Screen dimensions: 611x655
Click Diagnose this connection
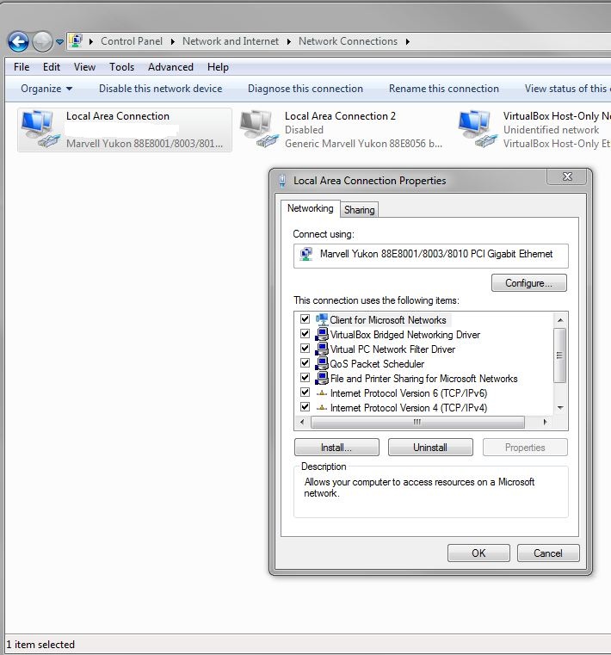coord(305,89)
